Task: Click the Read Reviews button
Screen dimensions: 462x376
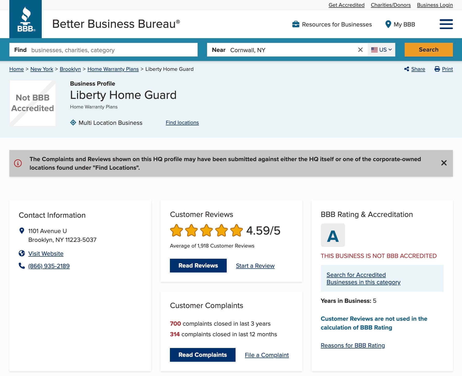Action: pos(198,265)
